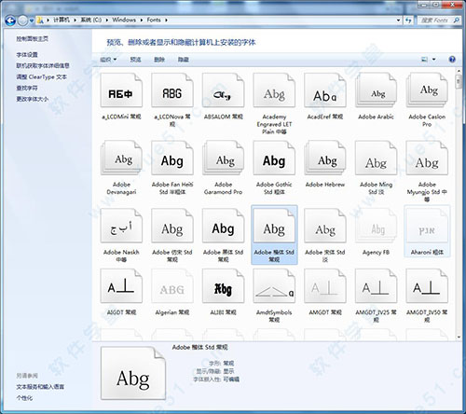Select the Adobe Fan Heiti Std font
Screen dimensions: 466x414
pos(172,158)
